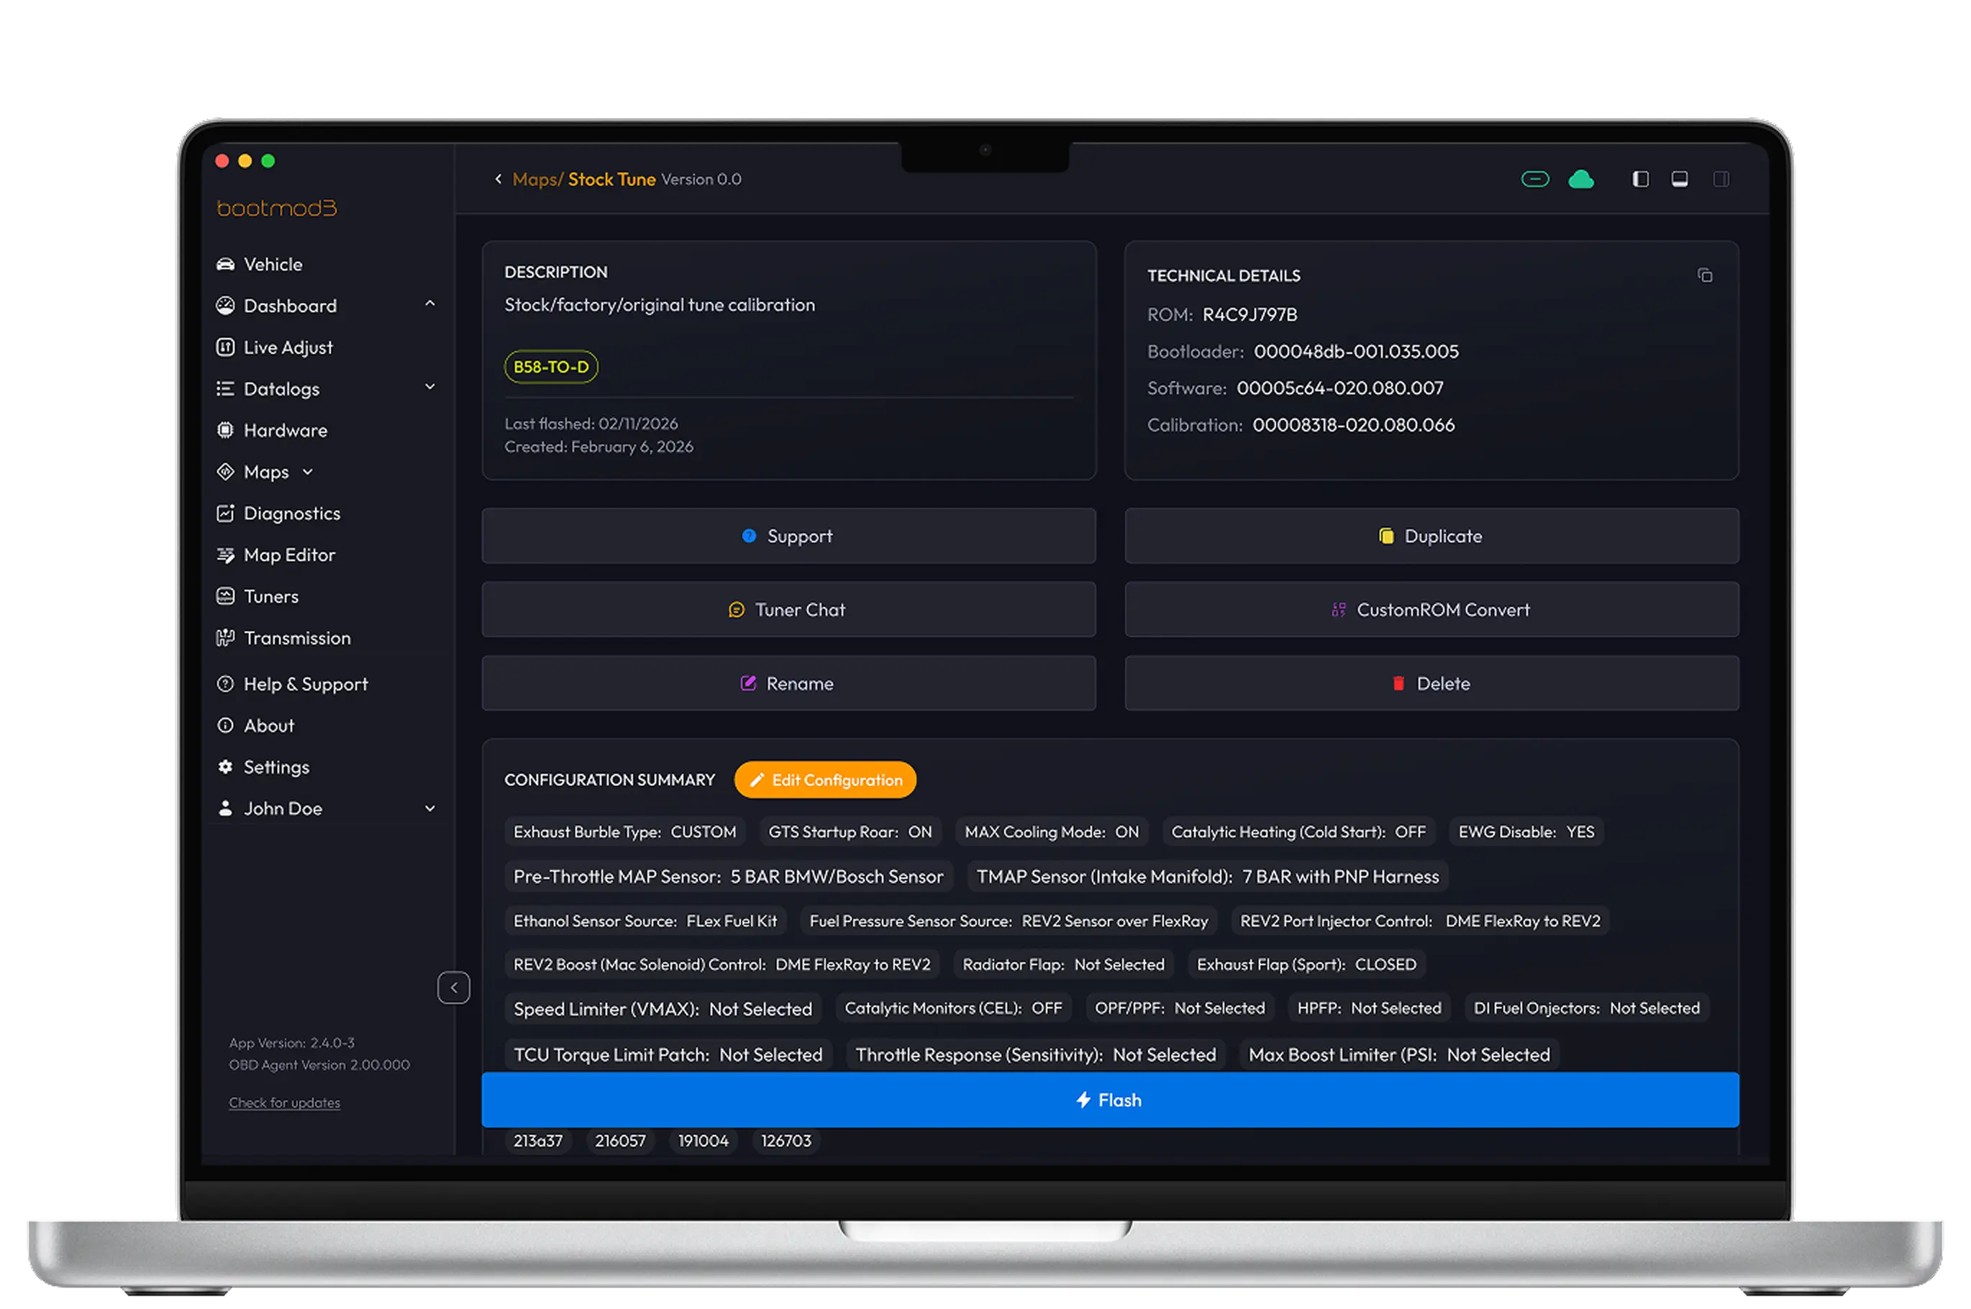
Task: Click 'Speed Limiter (VMAX): Not Selected' chip
Action: (x=663, y=1009)
